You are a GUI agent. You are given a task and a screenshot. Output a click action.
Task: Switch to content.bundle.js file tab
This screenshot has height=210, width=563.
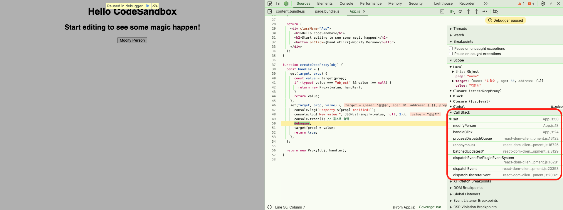point(290,11)
